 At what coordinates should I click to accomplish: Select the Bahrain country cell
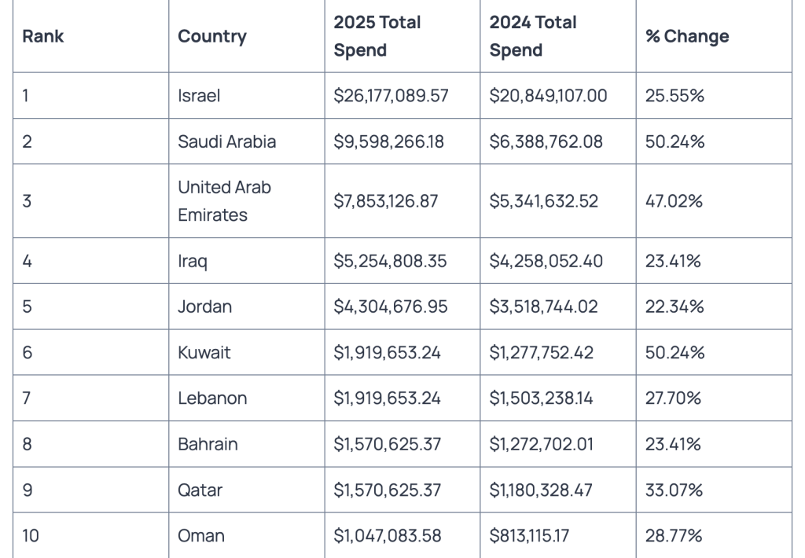(208, 444)
